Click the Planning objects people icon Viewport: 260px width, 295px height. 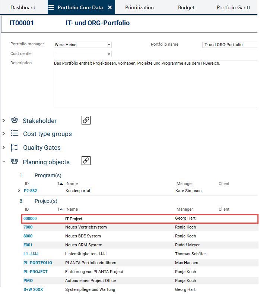pyautogui.click(x=15, y=162)
